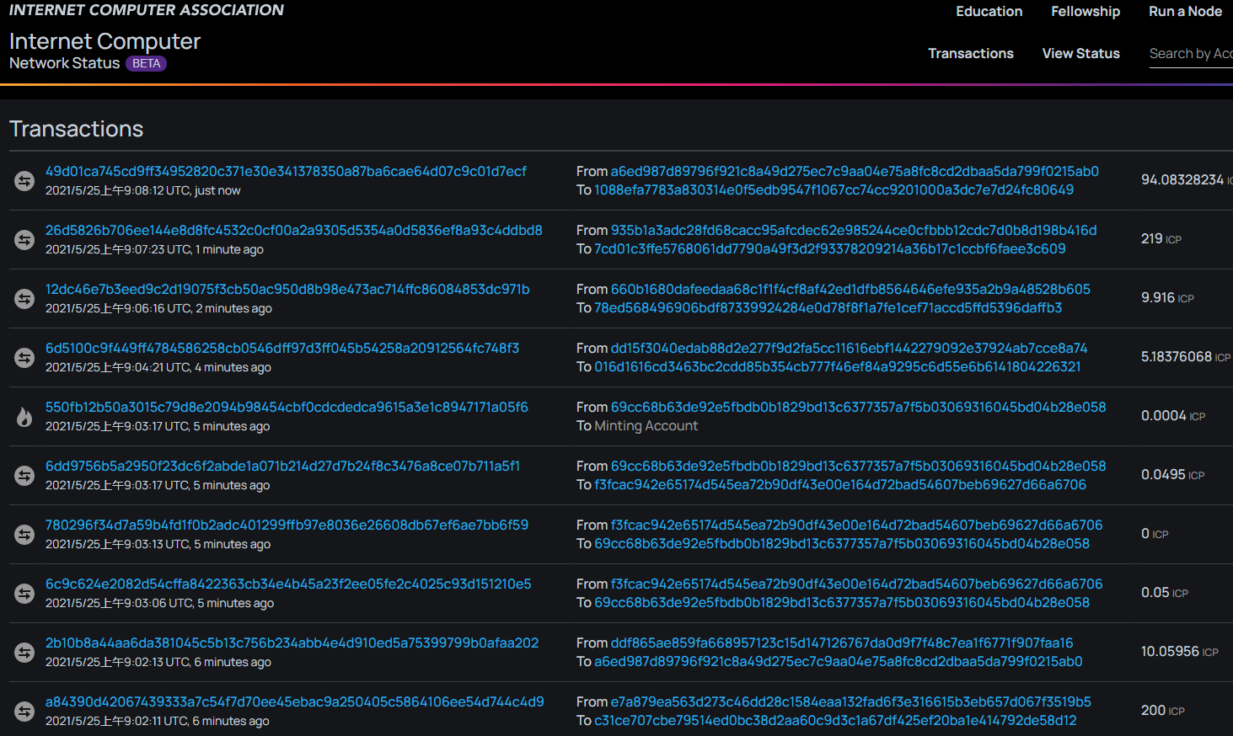
Task: View transaction hash 6c9c624e2082d54c
Action: coord(288,584)
